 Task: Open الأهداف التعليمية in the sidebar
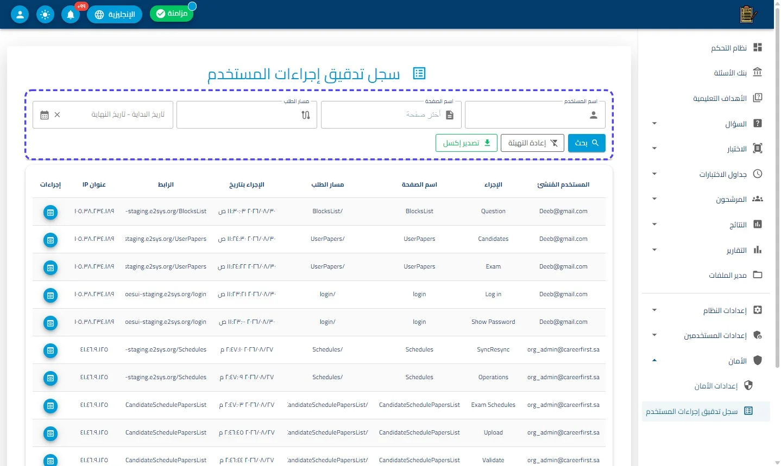[x=706, y=98]
